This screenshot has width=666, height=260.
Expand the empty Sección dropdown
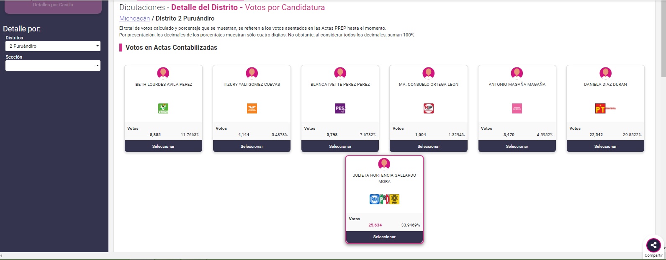pyautogui.click(x=53, y=65)
